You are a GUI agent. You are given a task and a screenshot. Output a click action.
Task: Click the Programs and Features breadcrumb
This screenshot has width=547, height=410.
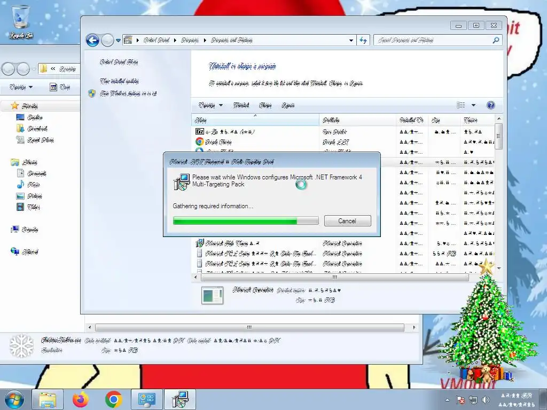pos(232,40)
